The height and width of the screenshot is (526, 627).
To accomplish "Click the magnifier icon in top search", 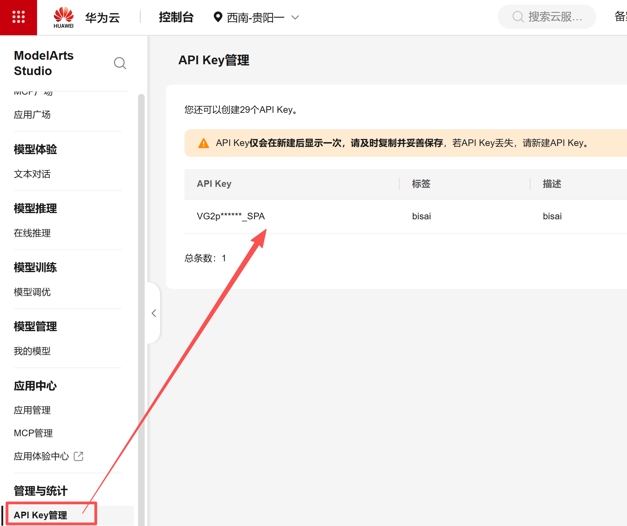I will (x=518, y=16).
